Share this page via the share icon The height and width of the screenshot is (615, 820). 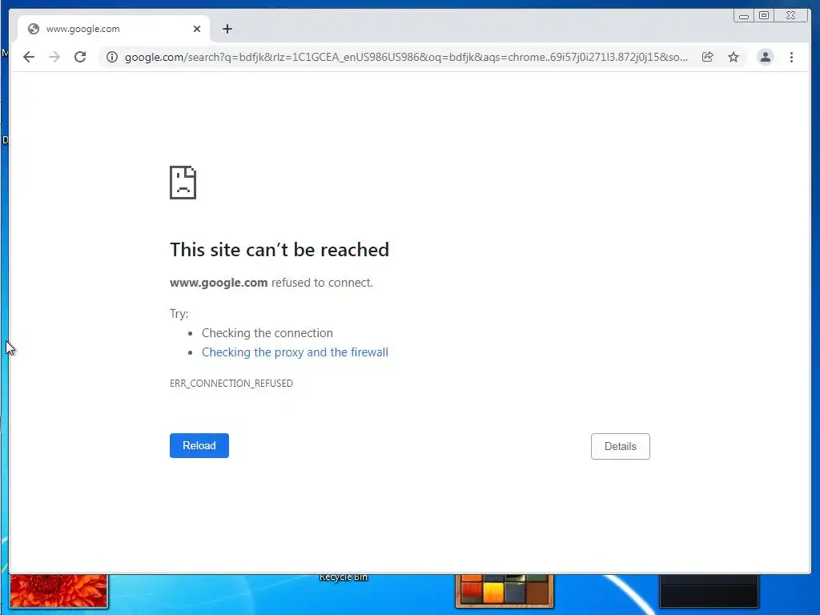tap(708, 57)
